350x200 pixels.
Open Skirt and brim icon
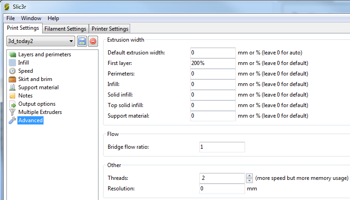pos(13,79)
